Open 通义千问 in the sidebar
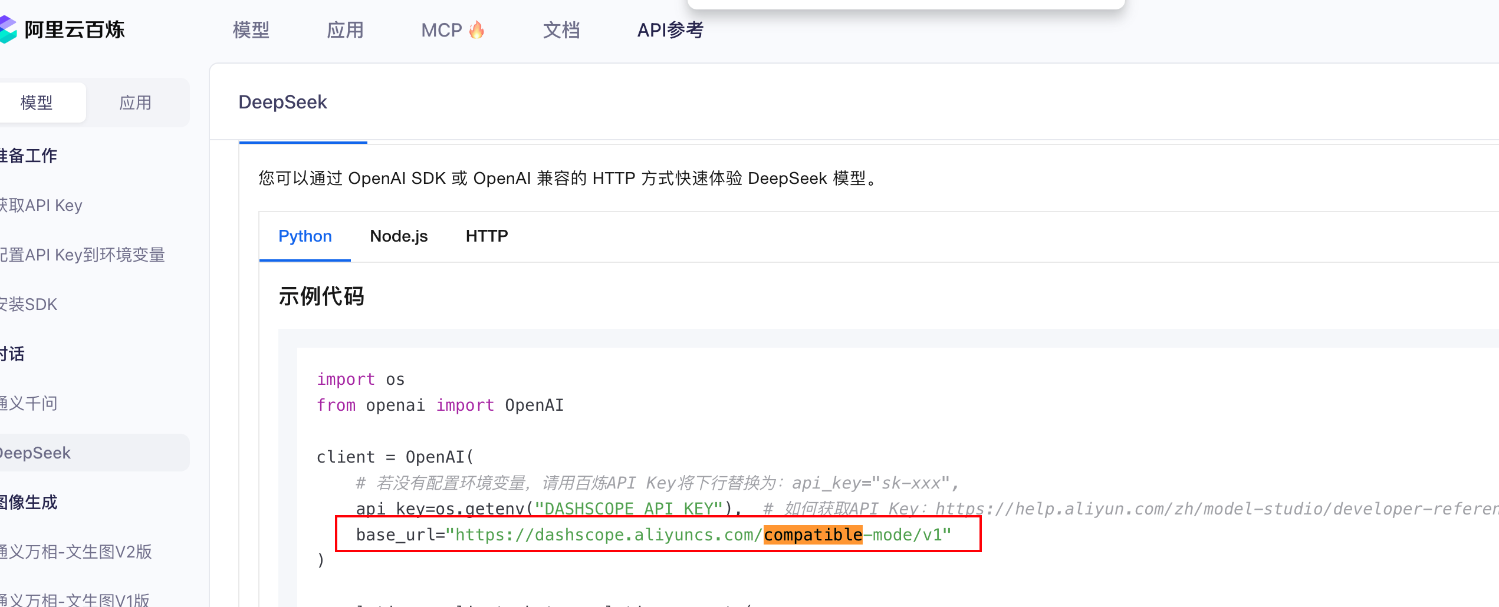This screenshot has height=607, width=1499. point(29,403)
